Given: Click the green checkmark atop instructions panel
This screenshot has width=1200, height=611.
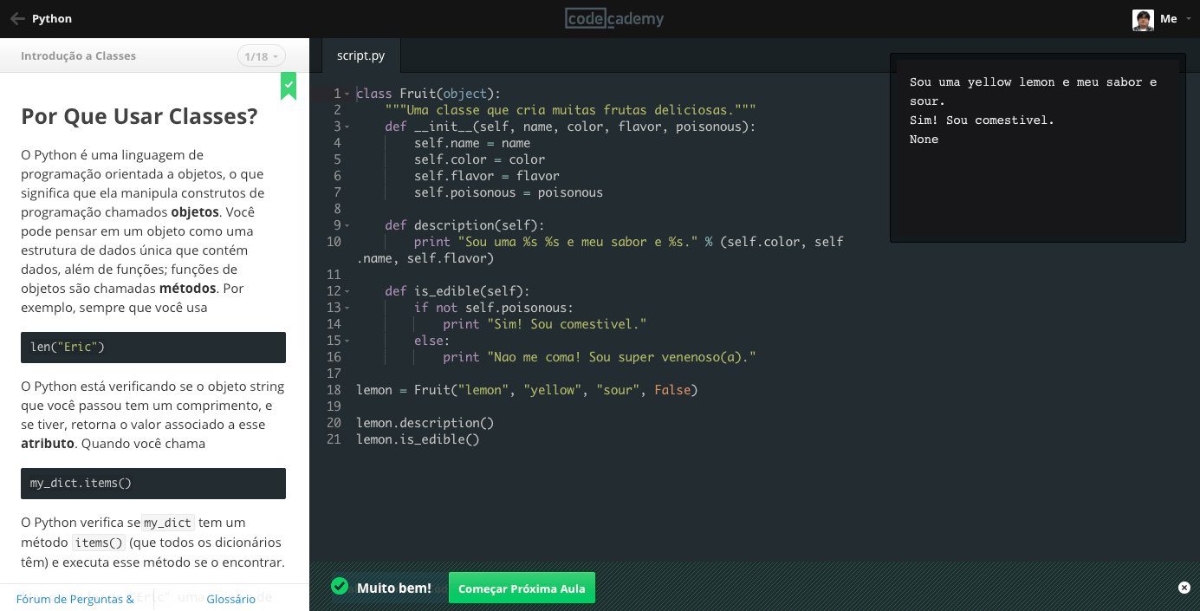Looking at the screenshot, I should point(288,86).
